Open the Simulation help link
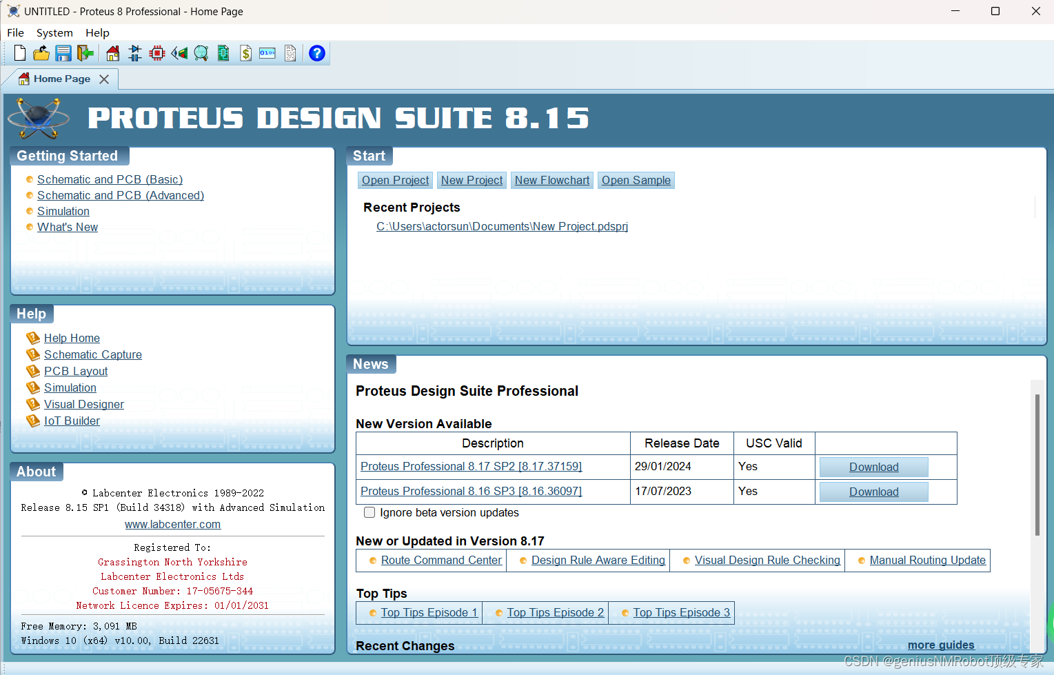Viewport: 1054px width, 675px height. pos(70,387)
